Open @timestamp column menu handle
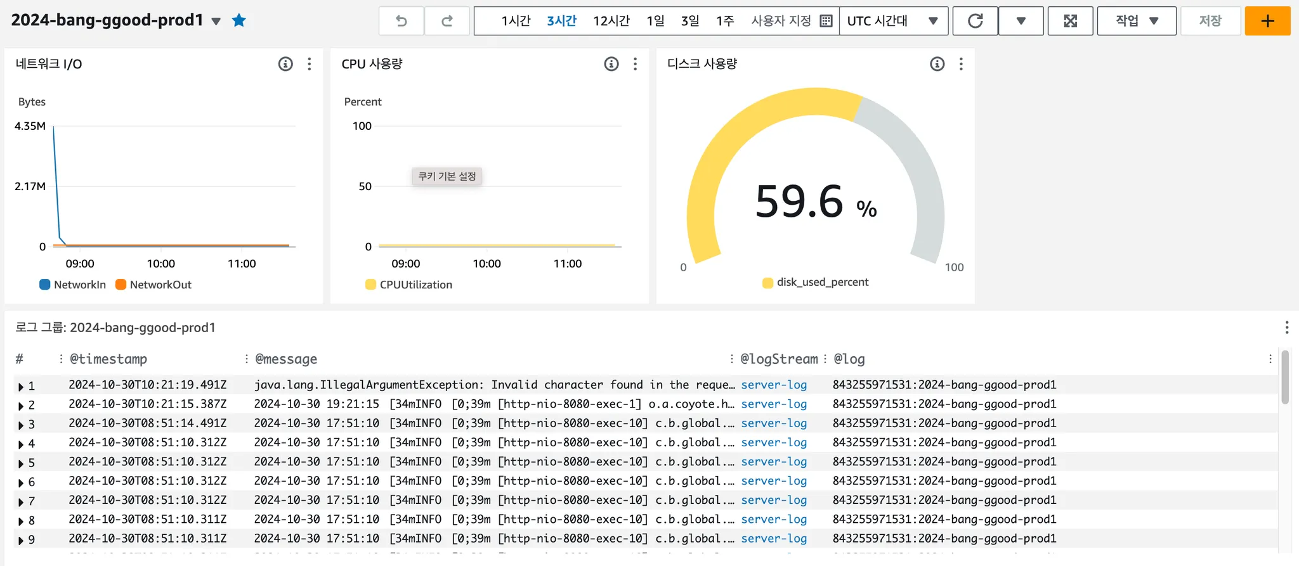The image size is (1299, 566). 246,359
